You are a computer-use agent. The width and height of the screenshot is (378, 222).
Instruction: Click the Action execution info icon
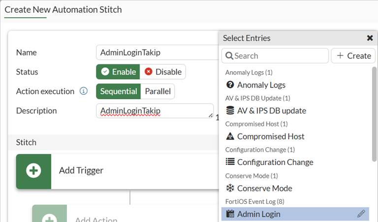click(83, 91)
